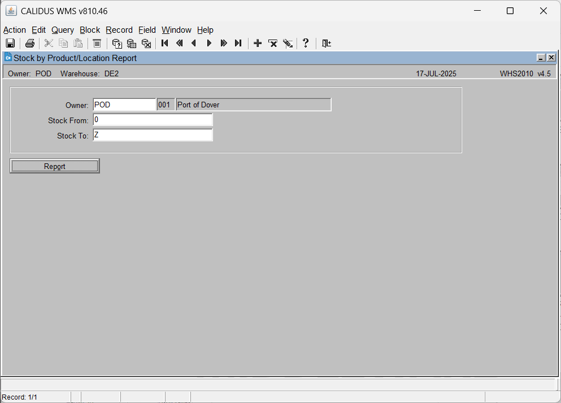Click the Report button
Screen dimensions: 561x403
55,166
